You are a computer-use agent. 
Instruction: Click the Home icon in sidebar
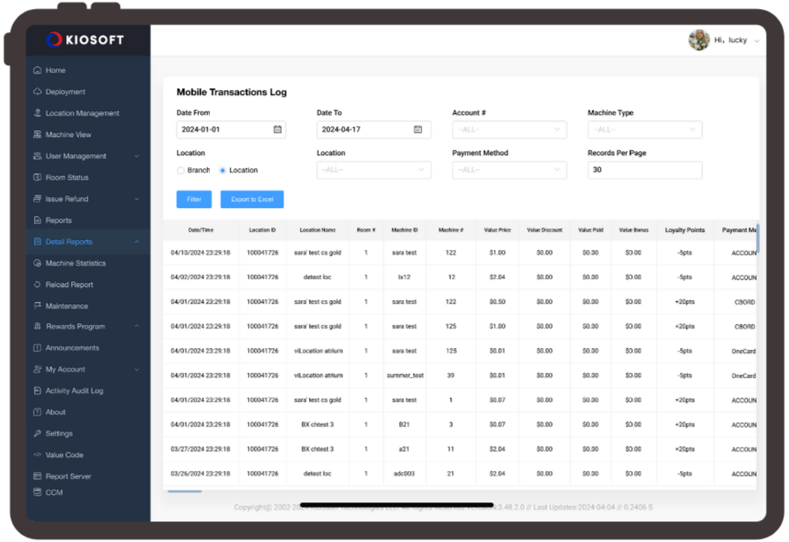pyautogui.click(x=37, y=70)
